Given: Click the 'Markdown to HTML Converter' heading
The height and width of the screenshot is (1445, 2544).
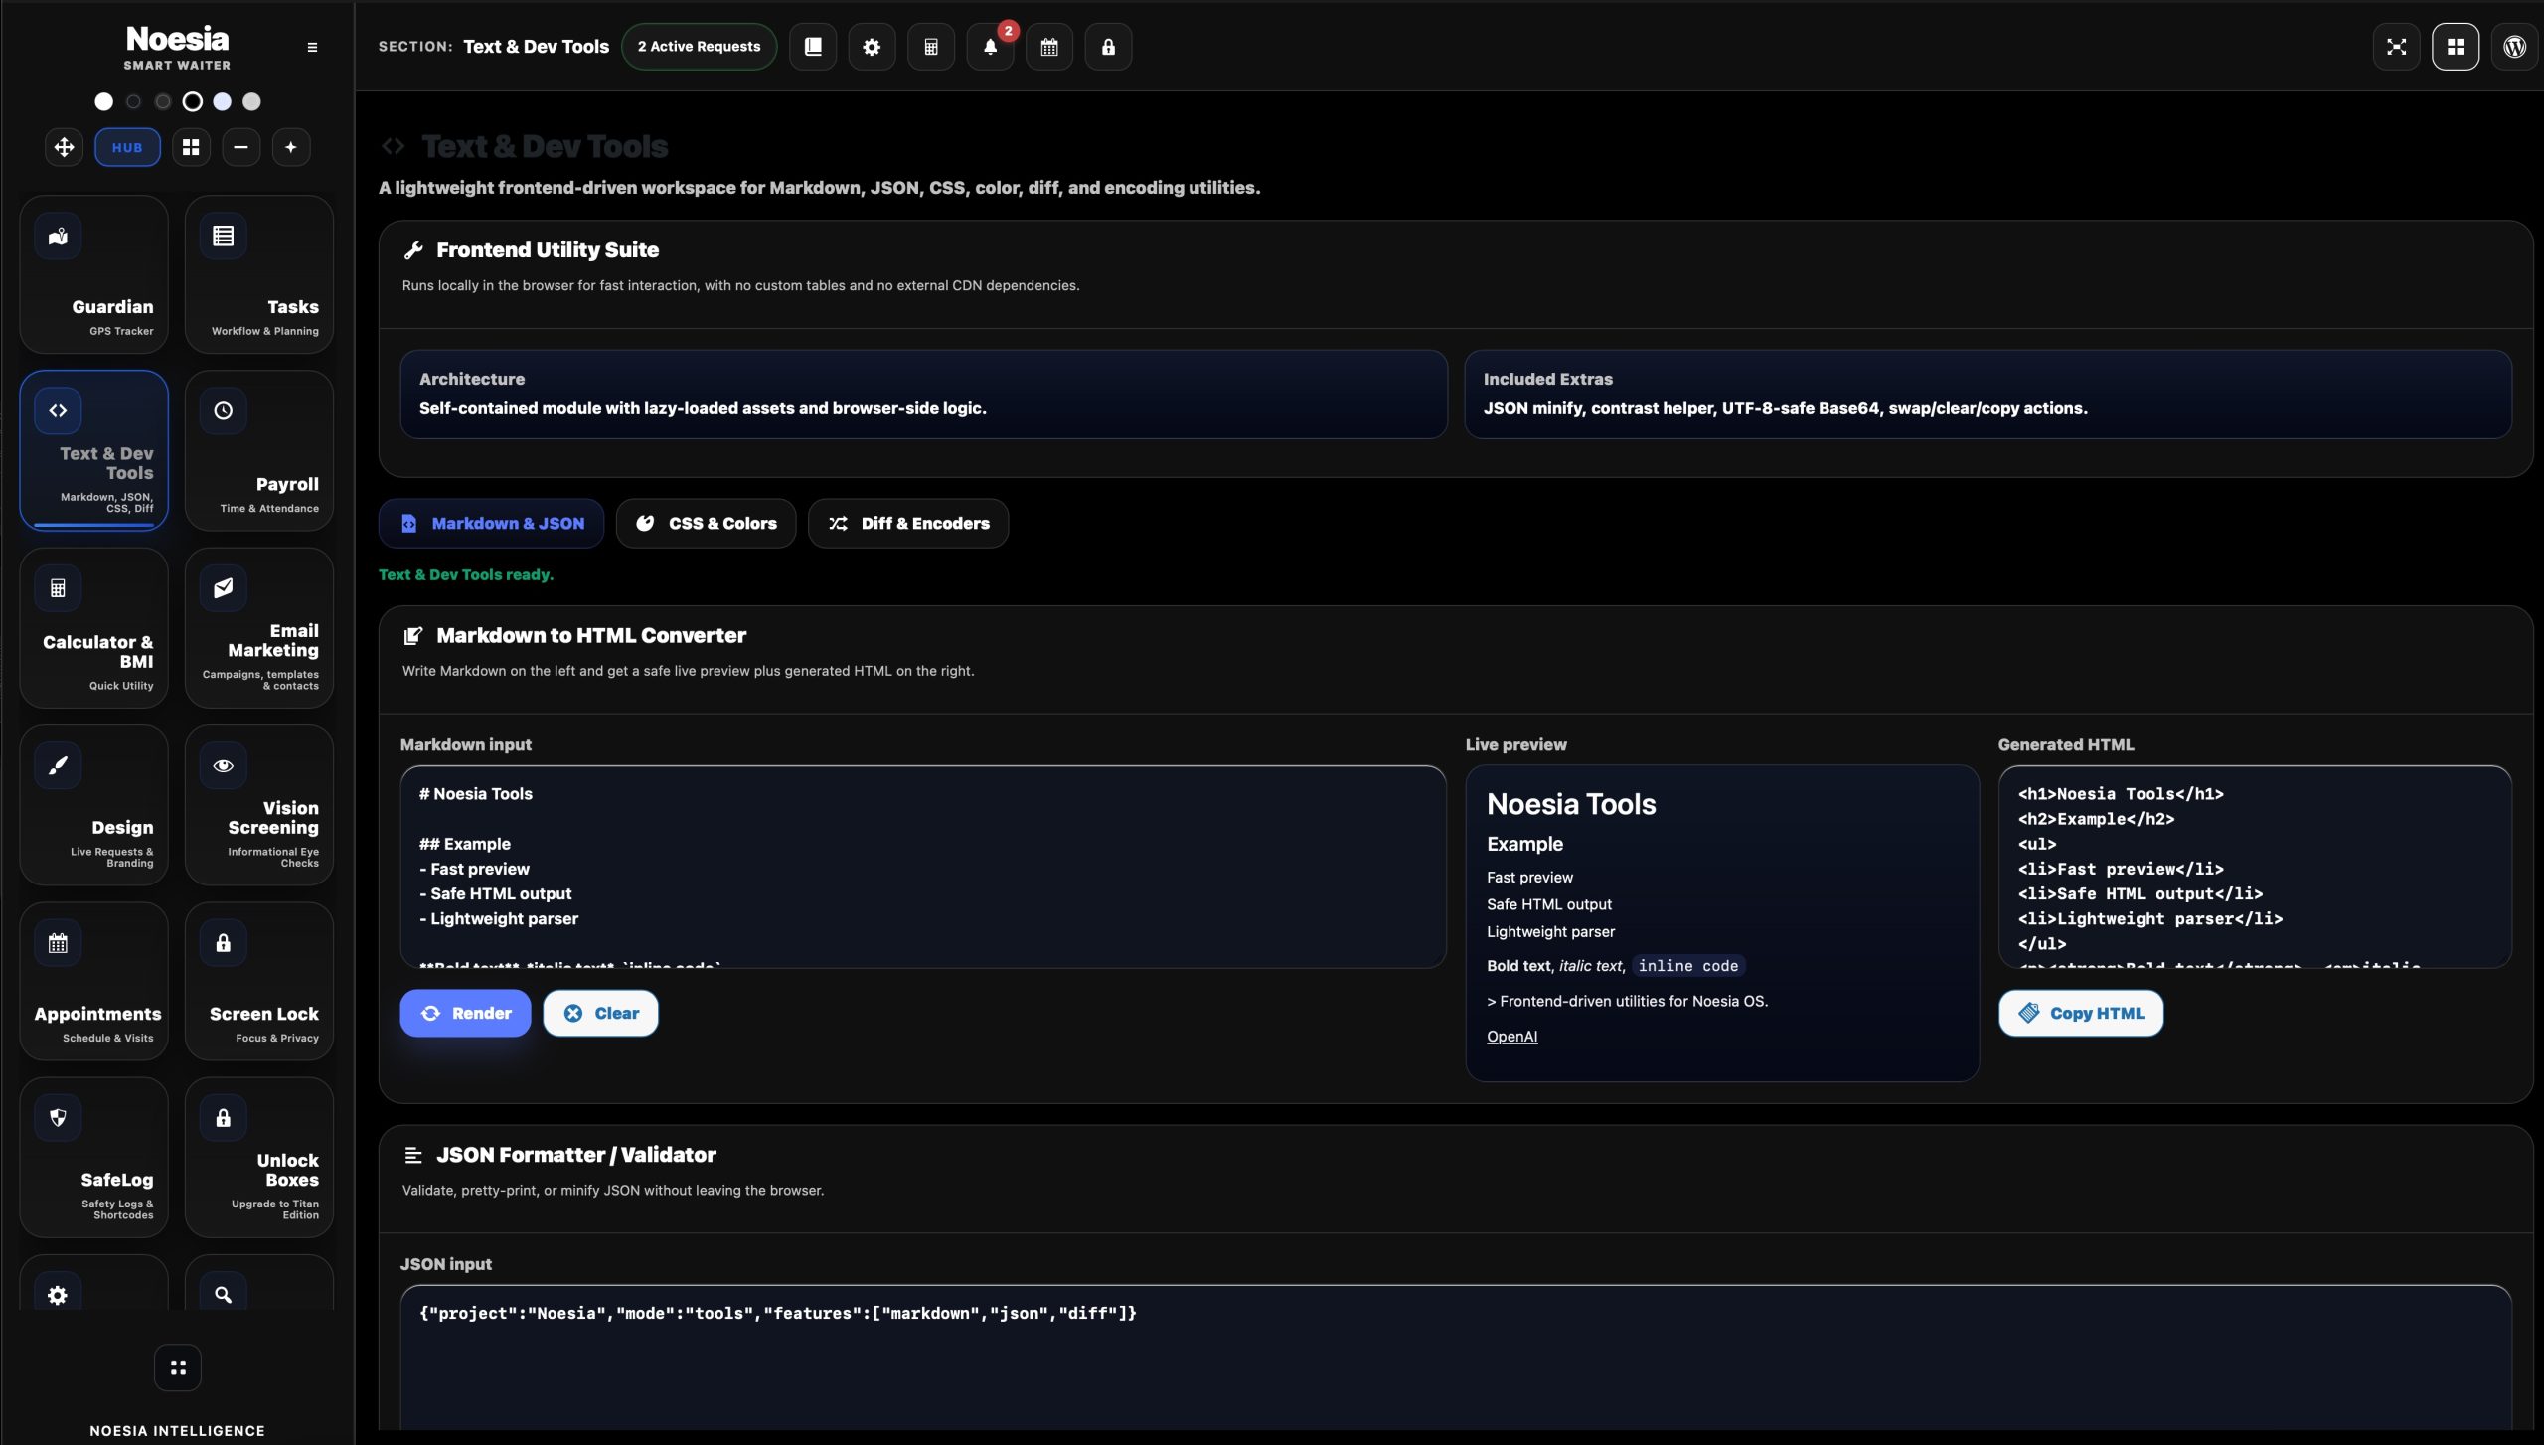Looking at the screenshot, I should (590, 635).
